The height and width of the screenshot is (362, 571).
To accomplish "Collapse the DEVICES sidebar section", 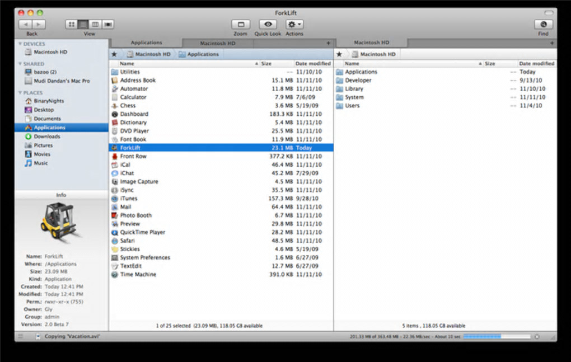I will (x=20, y=44).
